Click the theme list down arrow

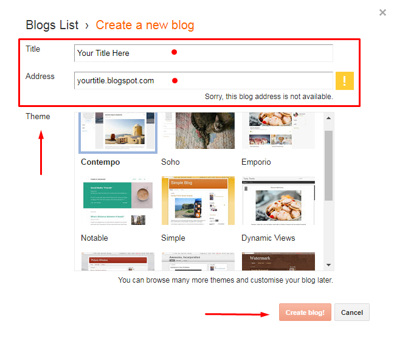click(x=328, y=265)
